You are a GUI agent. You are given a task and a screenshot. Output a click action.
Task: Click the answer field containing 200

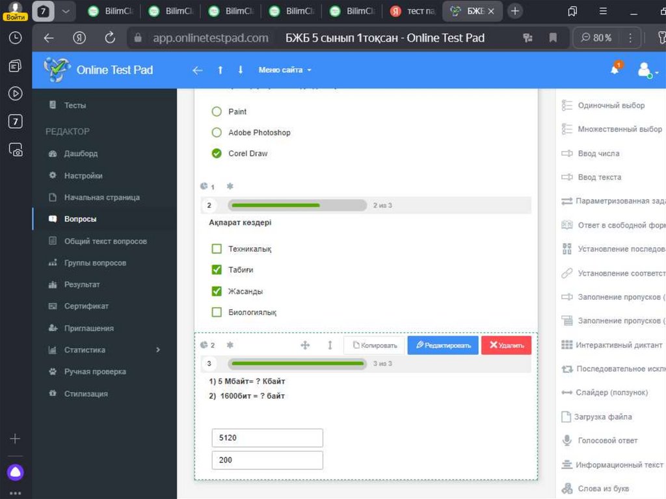[x=267, y=460]
